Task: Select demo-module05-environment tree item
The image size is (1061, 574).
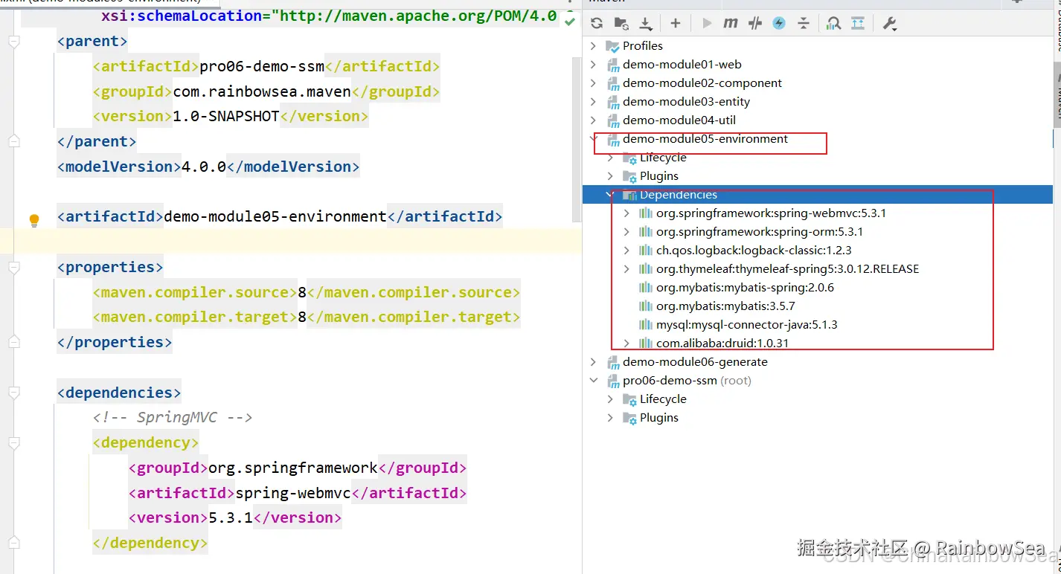Action: tap(705, 139)
